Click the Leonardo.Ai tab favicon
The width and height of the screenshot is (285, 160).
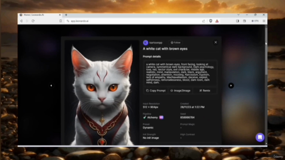coord(21,15)
